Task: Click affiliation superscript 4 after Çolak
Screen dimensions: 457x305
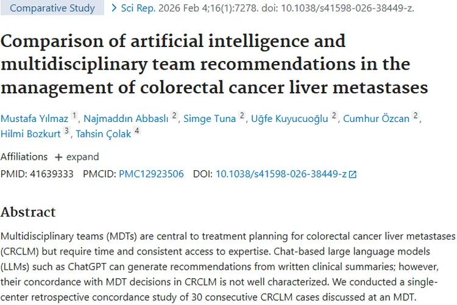Action: [x=137, y=131]
